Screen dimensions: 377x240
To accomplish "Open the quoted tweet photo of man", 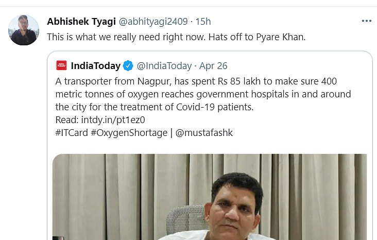I will coord(210,197).
